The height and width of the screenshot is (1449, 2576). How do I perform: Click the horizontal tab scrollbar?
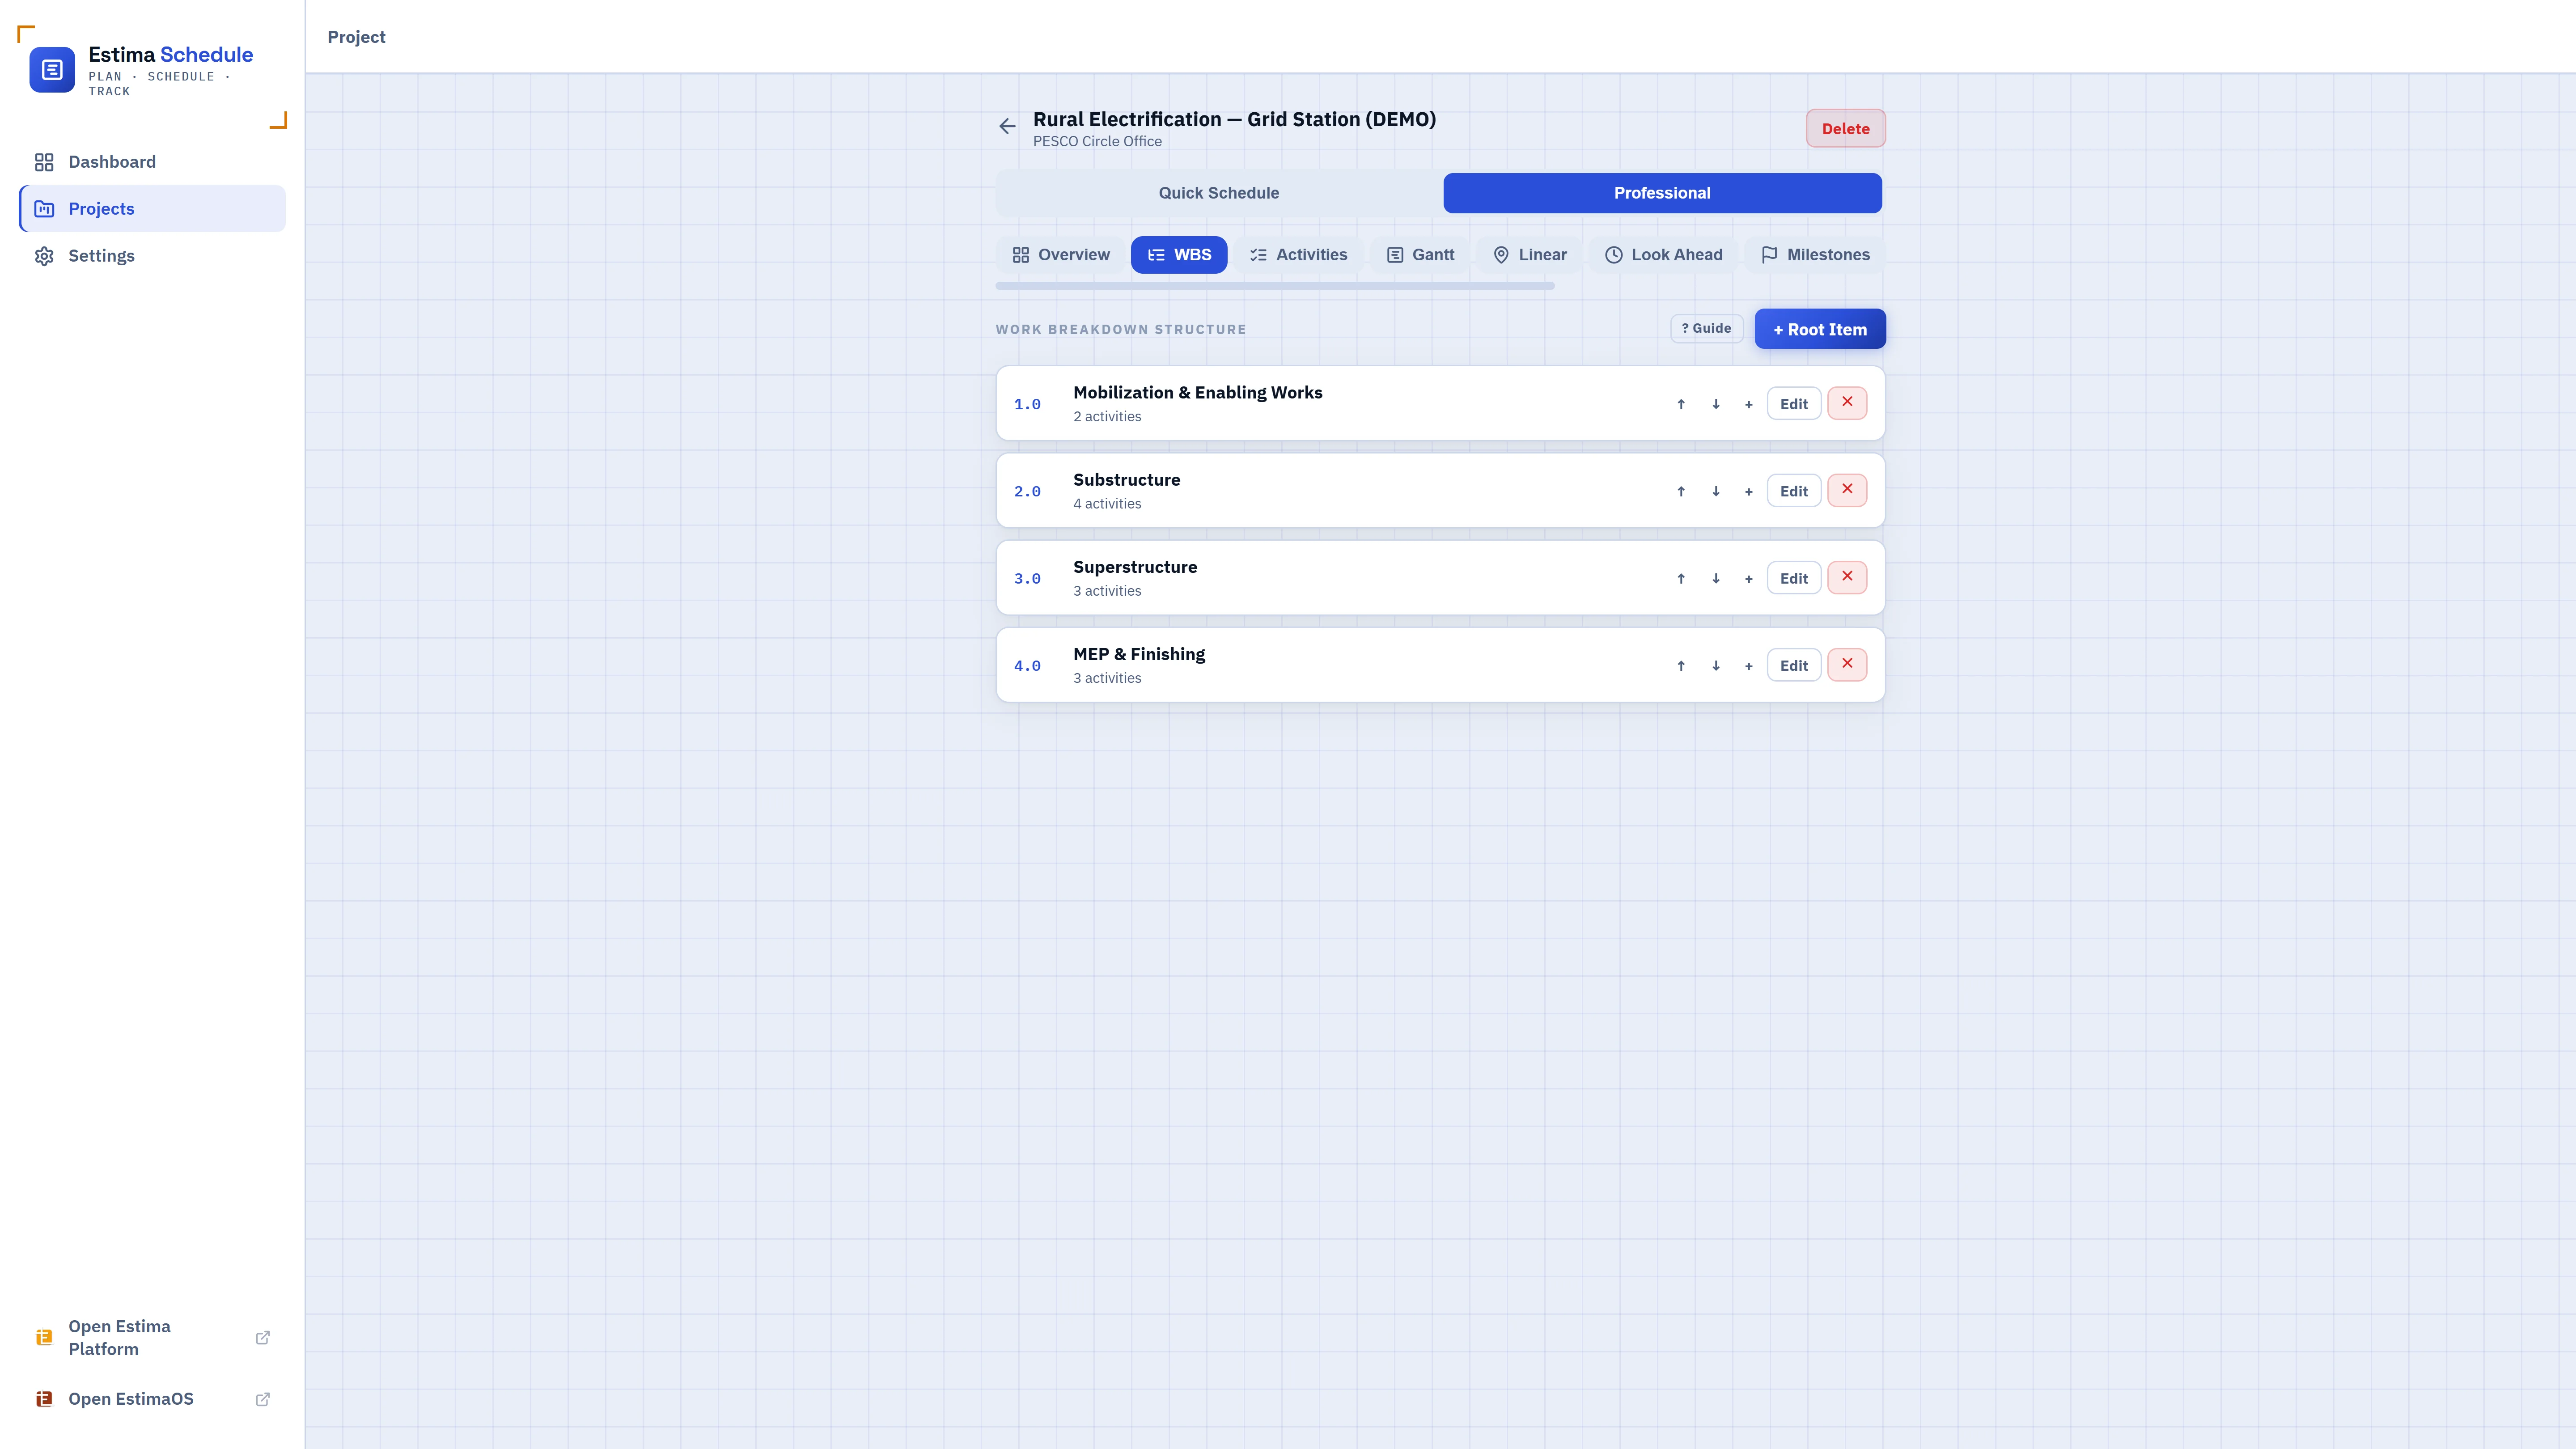coord(1275,286)
